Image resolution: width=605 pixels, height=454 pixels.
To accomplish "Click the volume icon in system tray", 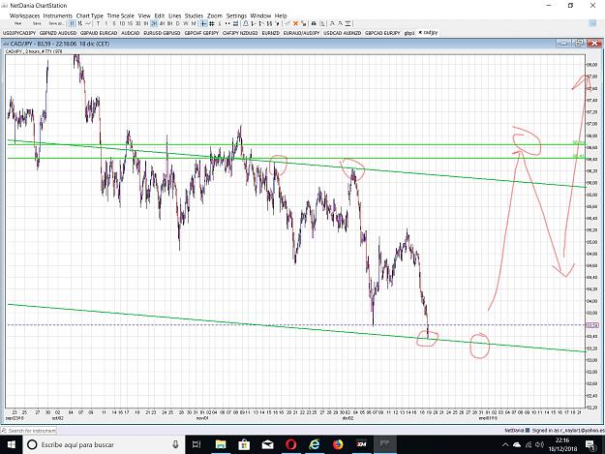I will (x=540, y=445).
